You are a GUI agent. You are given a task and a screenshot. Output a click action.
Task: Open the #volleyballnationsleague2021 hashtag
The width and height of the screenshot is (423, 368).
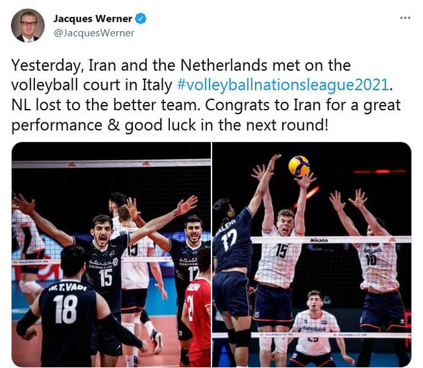point(283,85)
